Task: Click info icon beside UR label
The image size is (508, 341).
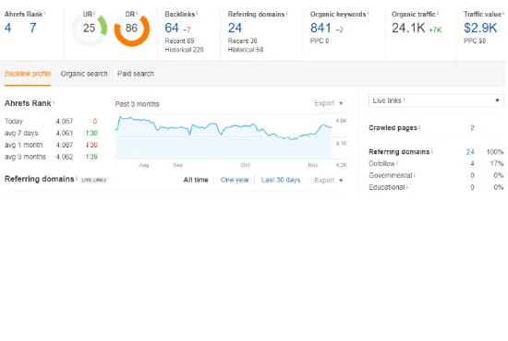Action: click(94, 13)
